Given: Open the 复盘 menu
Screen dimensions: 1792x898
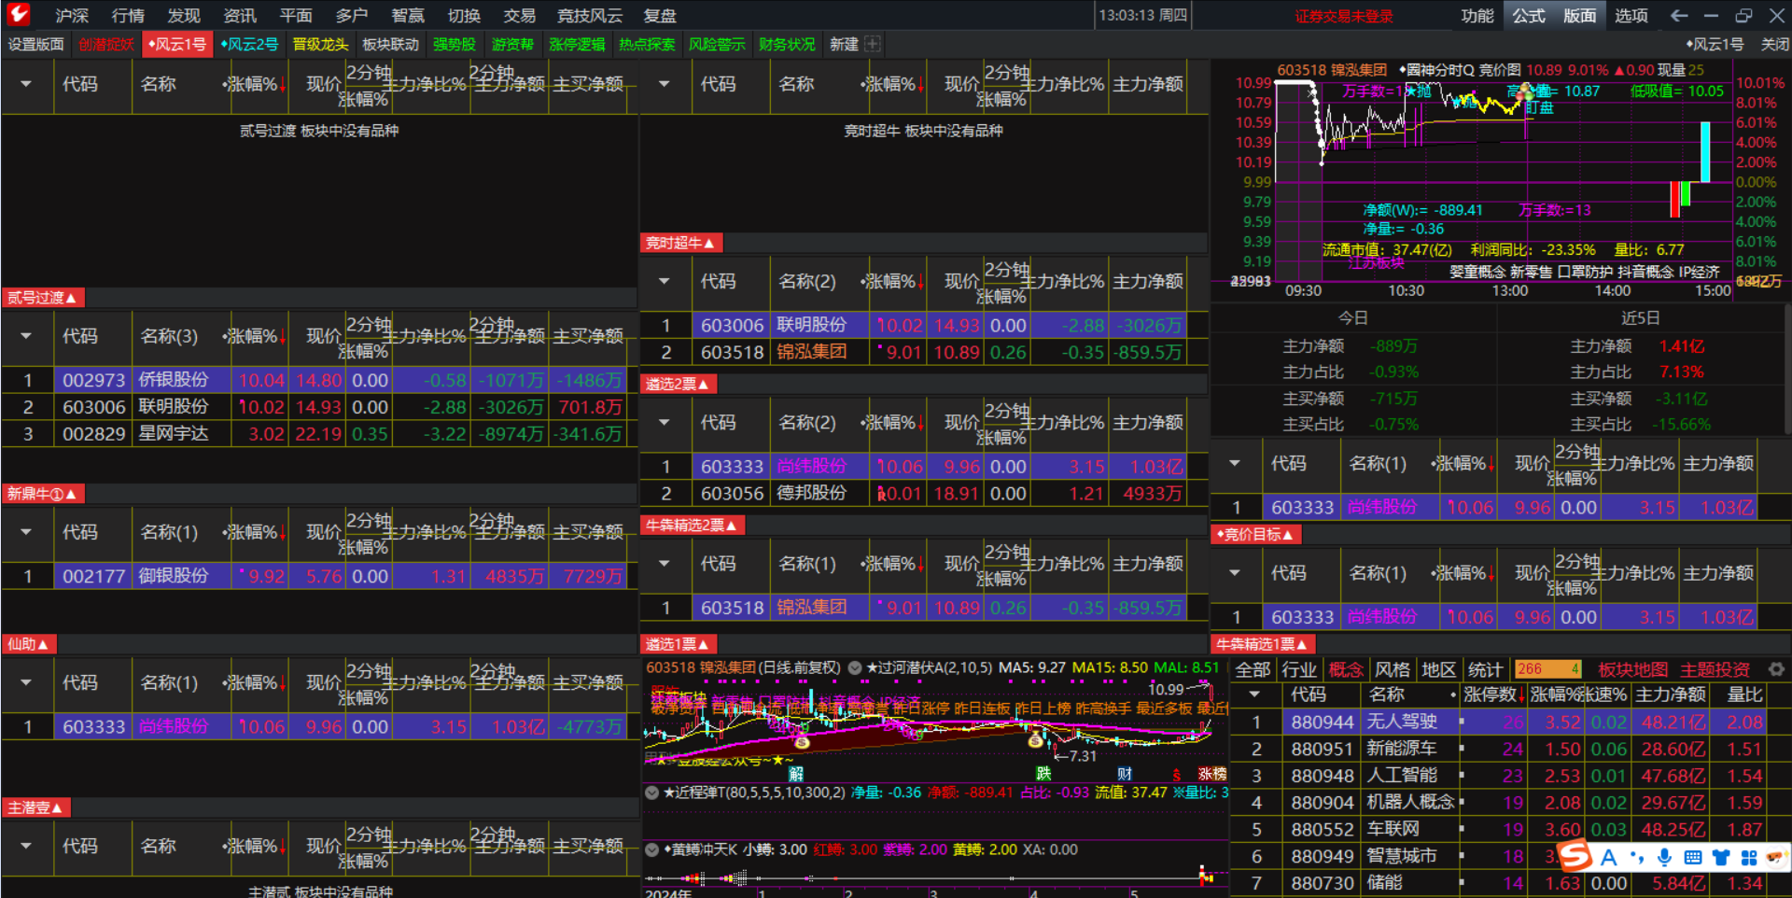Looking at the screenshot, I should 660,16.
